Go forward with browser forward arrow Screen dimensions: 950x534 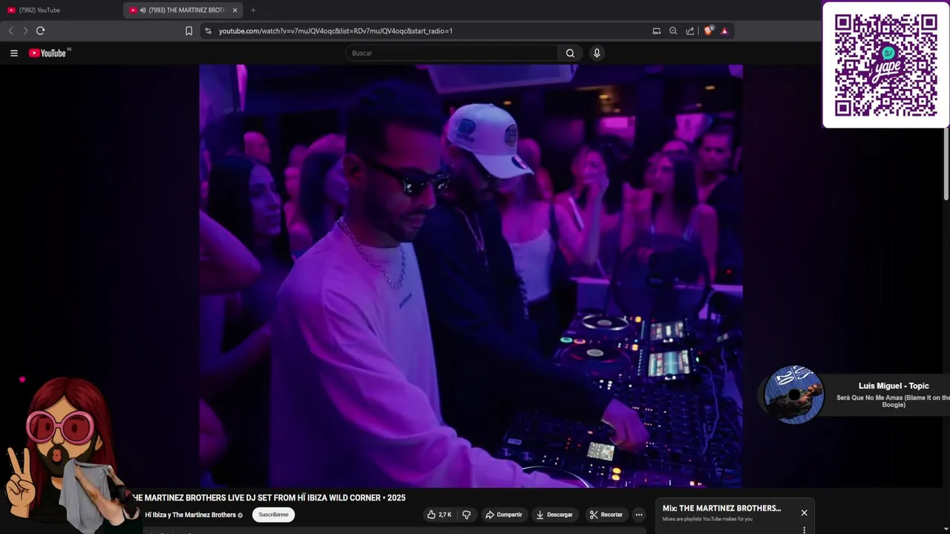pos(25,30)
